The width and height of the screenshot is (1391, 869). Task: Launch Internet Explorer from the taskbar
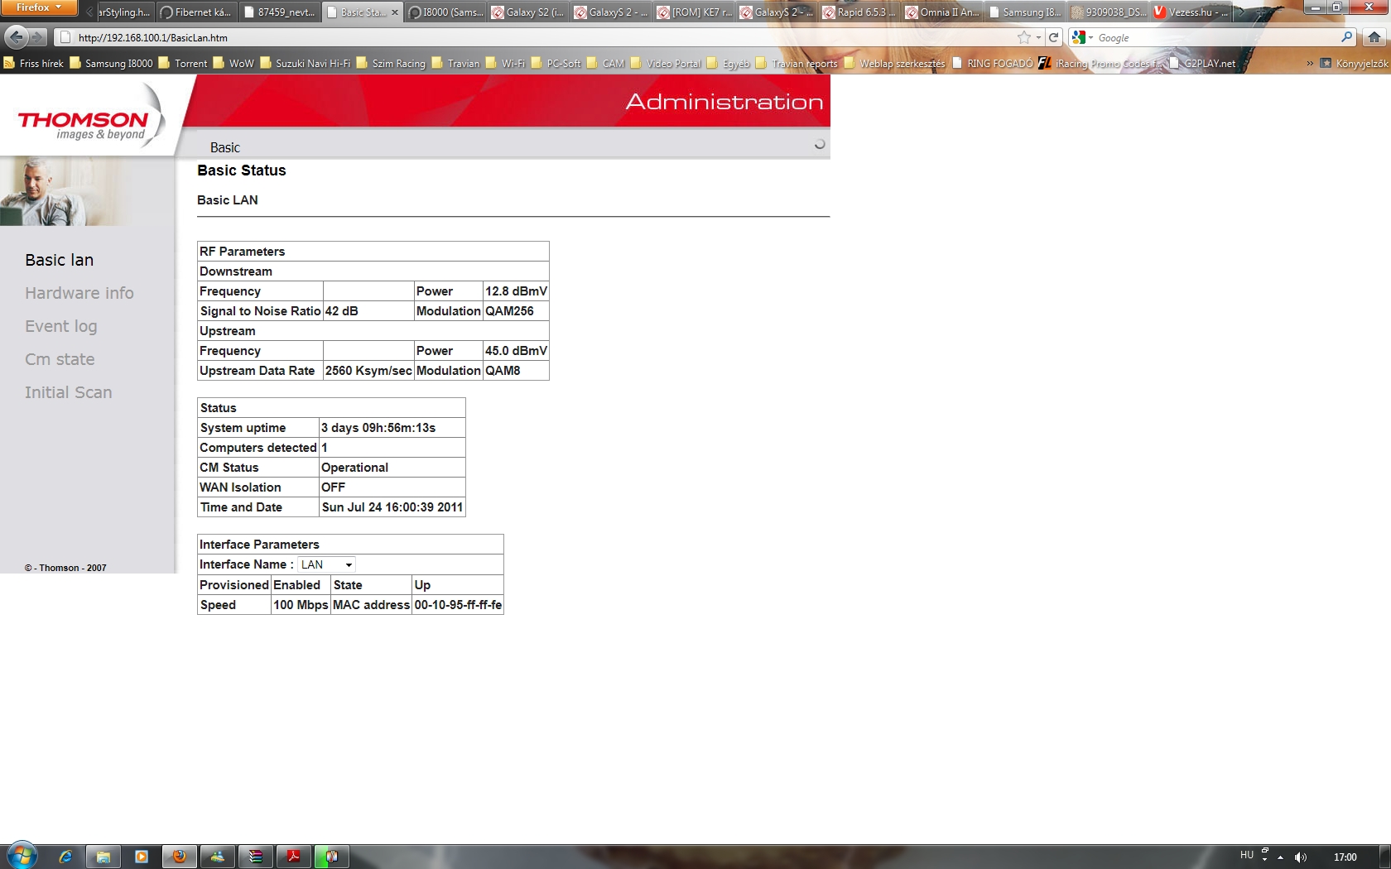tap(65, 857)
